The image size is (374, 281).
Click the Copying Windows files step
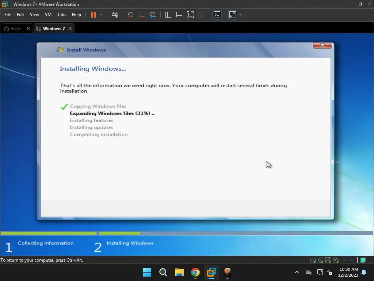[x=98, y=106]
